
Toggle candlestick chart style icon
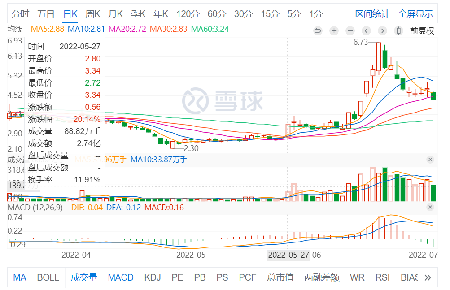398,30
